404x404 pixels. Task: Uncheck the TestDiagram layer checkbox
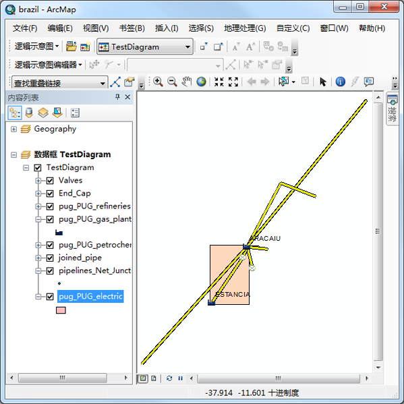(38, 168)
